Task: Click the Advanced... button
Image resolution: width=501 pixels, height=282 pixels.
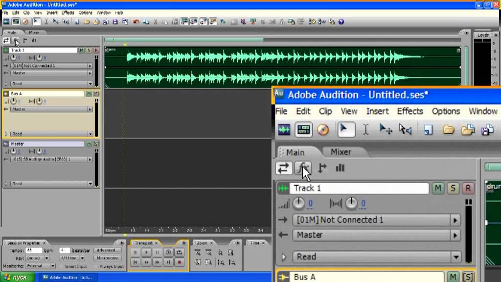Action: [107, 250]
